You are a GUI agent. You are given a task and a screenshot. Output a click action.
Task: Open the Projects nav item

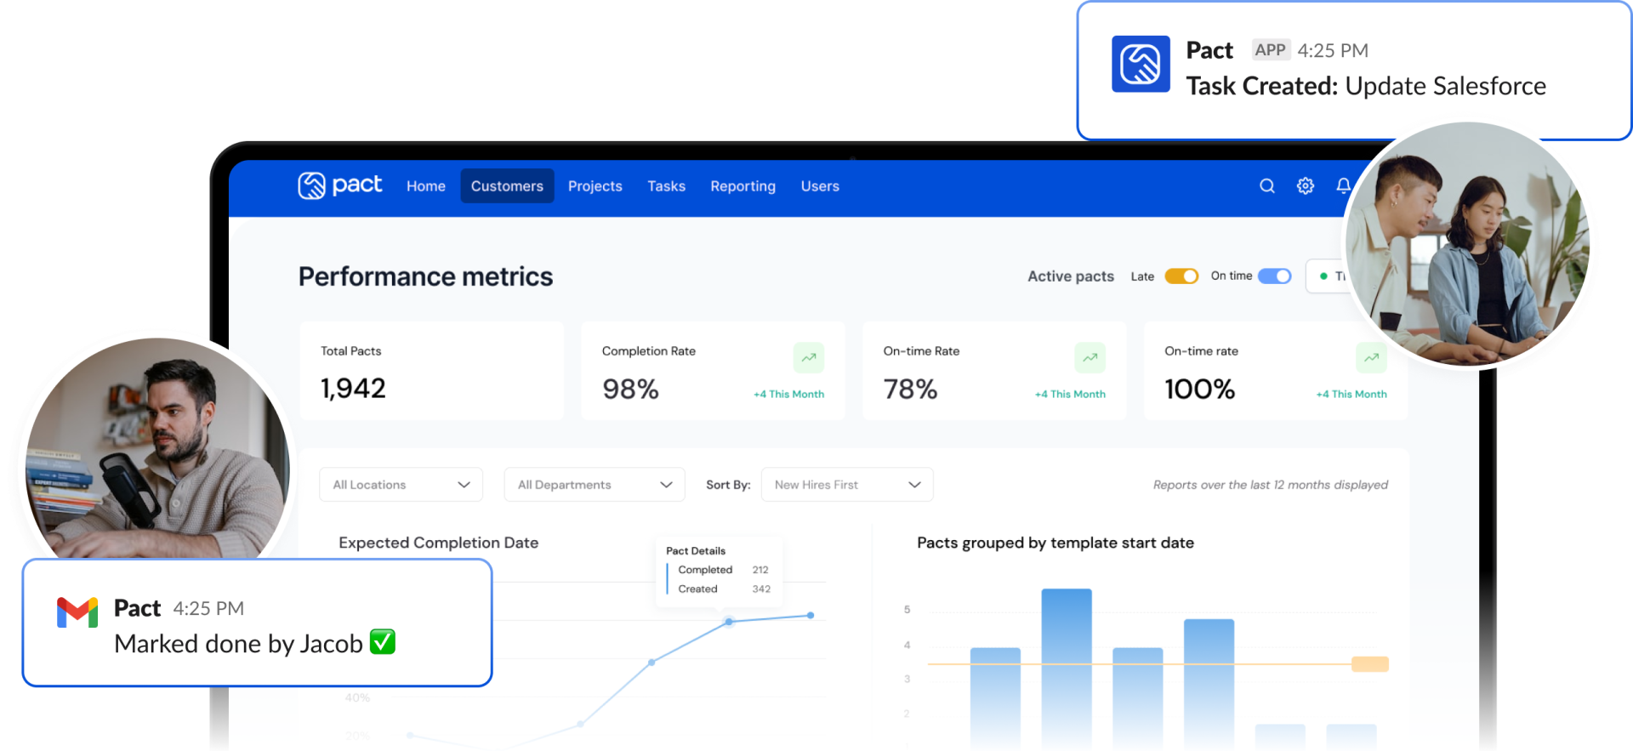pos(595,186)
